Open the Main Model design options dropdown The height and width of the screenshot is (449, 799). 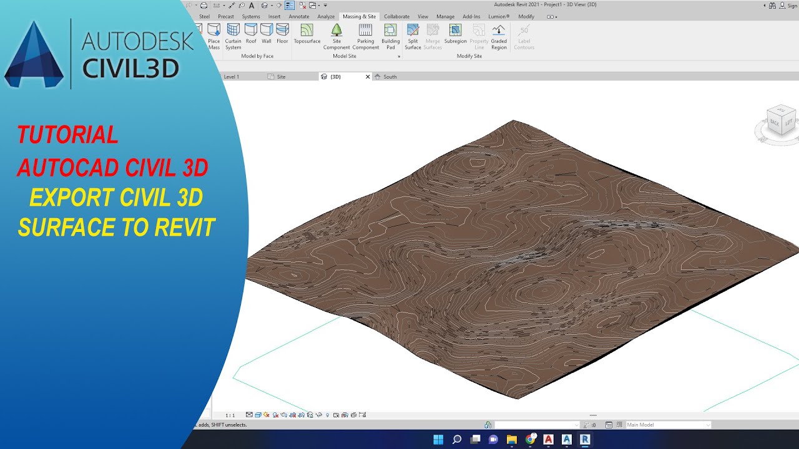tap(669, 425)
